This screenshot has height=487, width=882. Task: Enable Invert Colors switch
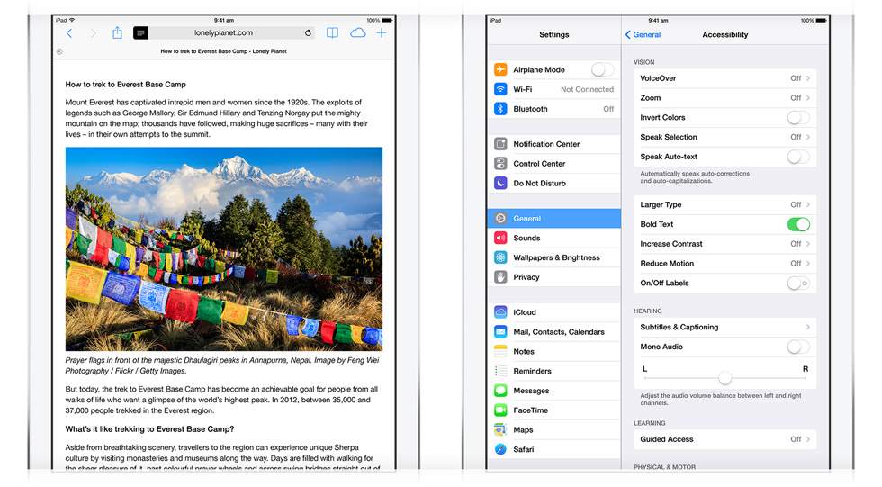tap(797, 118)
